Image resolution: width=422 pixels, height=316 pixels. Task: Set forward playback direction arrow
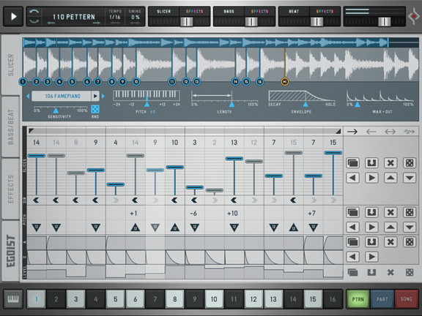pos(352,132)
